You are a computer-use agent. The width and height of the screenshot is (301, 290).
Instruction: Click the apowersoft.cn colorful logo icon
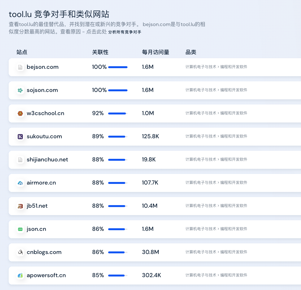click(20, 275)
